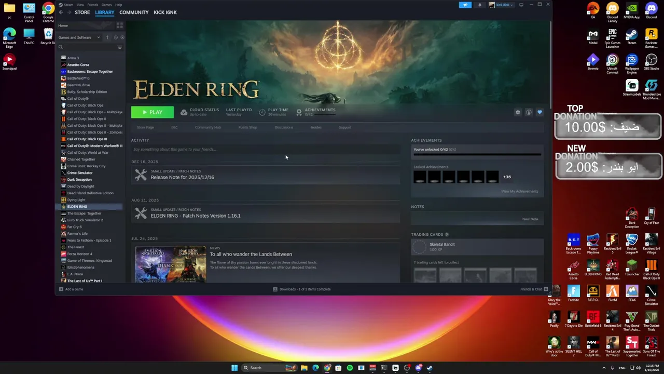Screen dimensions: 664x374
Task: Open Elden Ring game info icon
Action: 529,112
